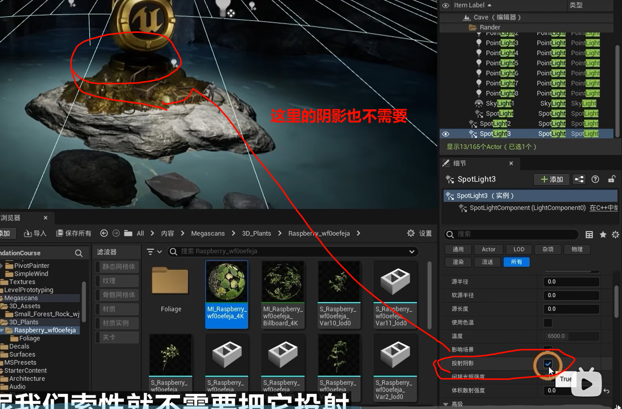Viewport: 622px width, 409px height.
Task: Enable the 材质 filter
Action: click(117, 309)
